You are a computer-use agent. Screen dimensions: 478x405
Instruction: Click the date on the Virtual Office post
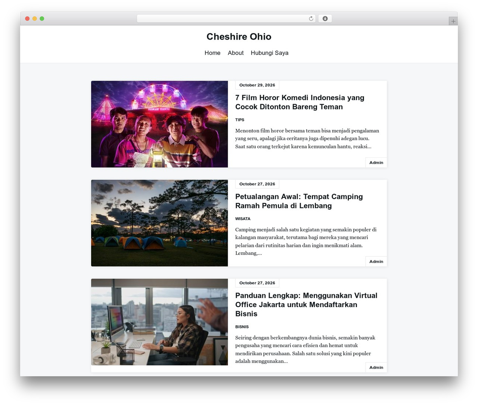click(257, 283)
